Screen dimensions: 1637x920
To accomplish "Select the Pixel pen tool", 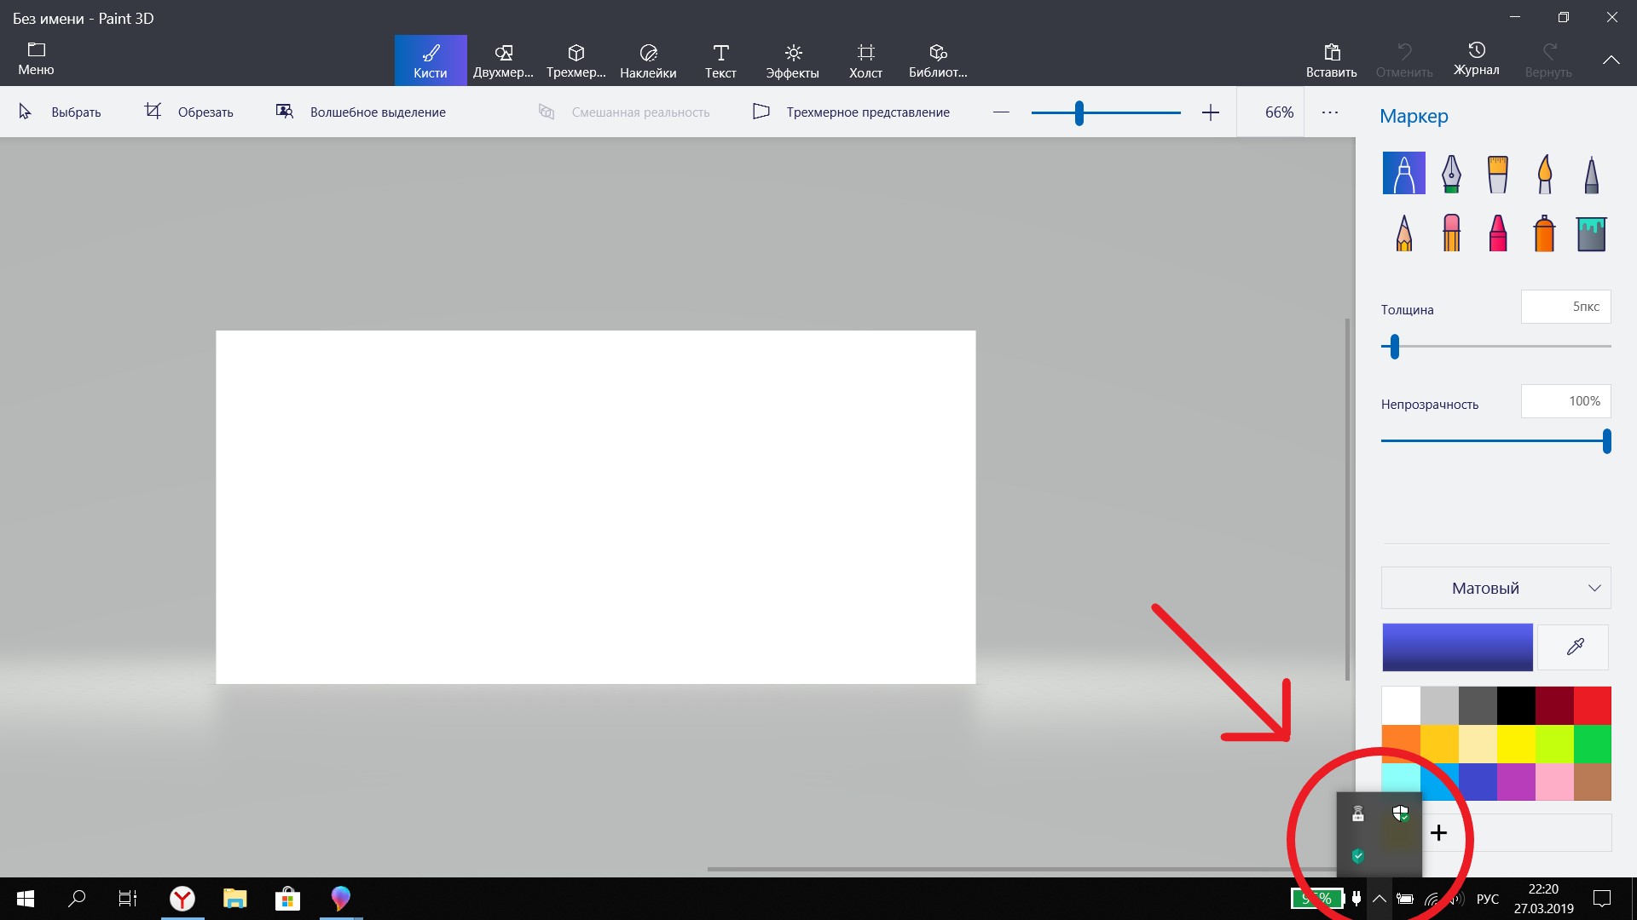I will pyautogui.click(x=1591, y=173).
